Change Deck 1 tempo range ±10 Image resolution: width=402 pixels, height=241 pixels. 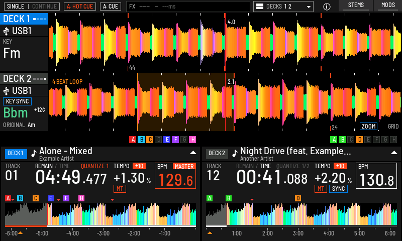point(139,166)
